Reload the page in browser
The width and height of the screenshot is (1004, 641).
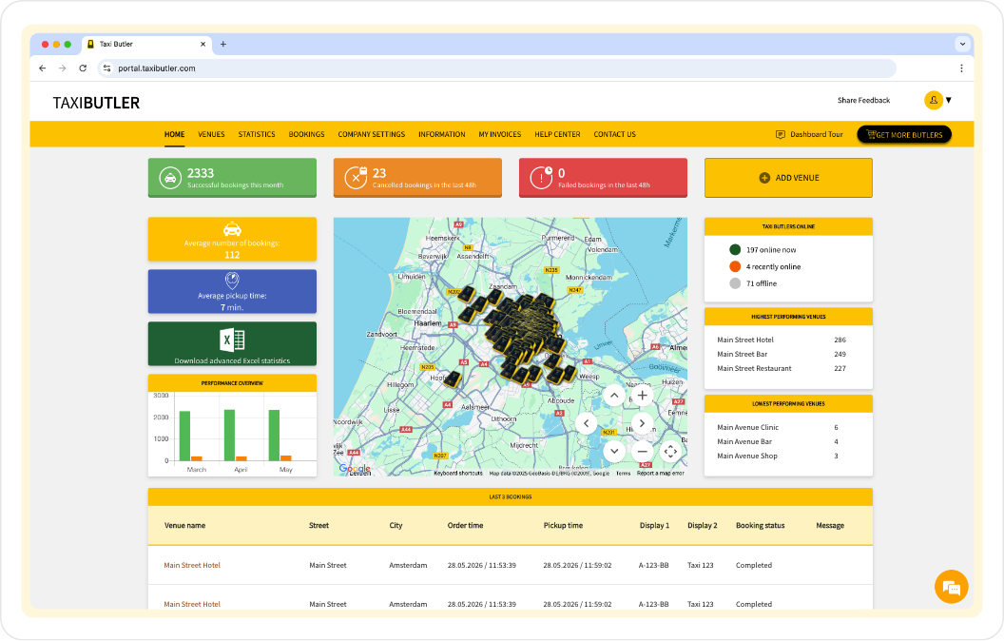pos(83,68)
